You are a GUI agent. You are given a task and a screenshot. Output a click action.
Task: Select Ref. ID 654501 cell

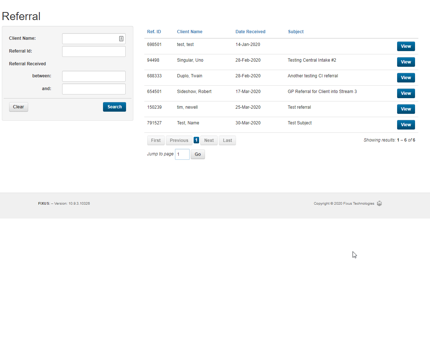coord(154,92)
